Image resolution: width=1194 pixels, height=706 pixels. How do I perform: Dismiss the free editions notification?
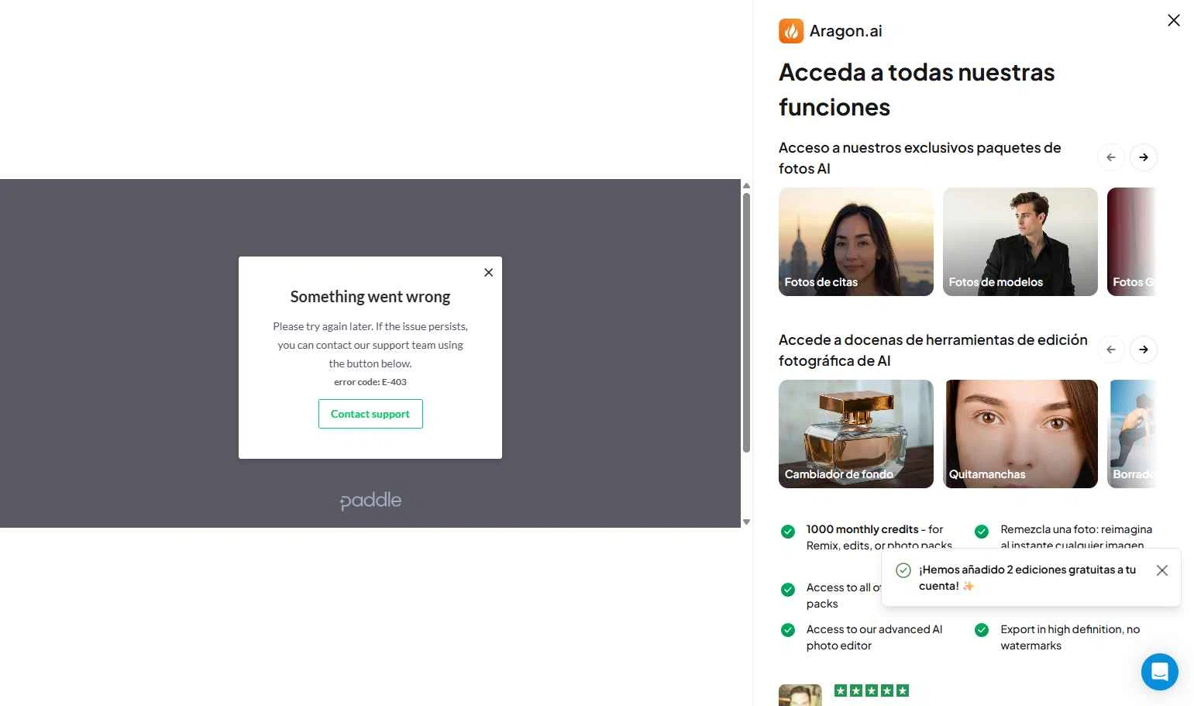point(1162,570)
